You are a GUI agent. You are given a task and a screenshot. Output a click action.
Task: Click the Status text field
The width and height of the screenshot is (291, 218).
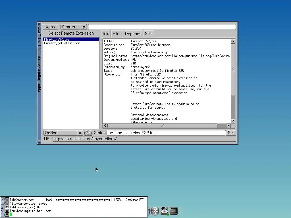pos(166,133)
